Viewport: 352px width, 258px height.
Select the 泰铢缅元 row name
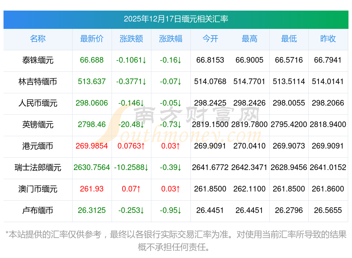coord(38,60)
